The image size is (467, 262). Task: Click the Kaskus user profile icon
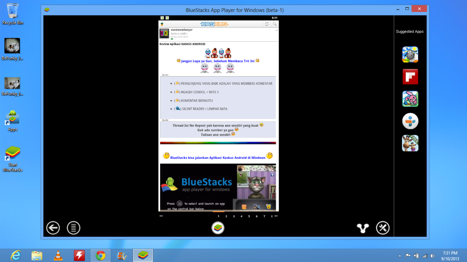coord(162,24)
